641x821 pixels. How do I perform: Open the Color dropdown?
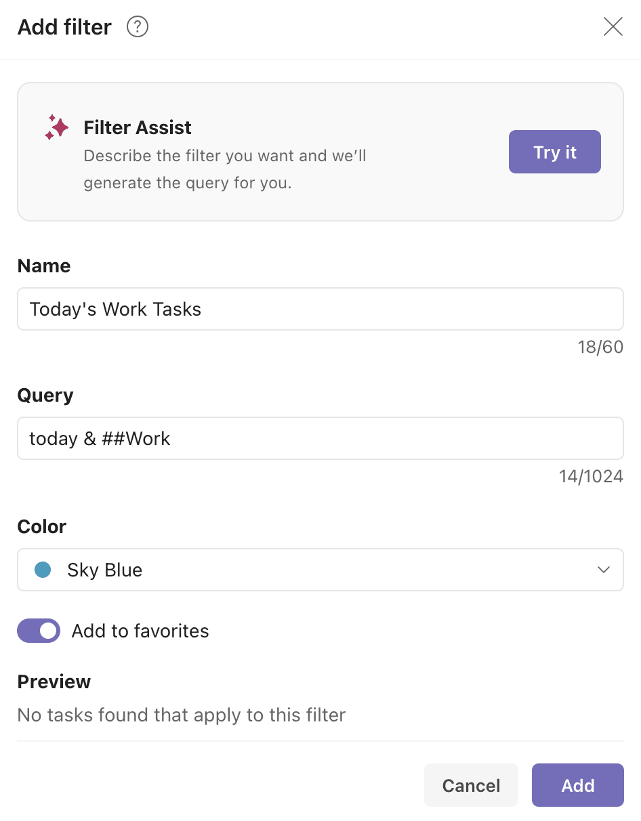[320, 570]
